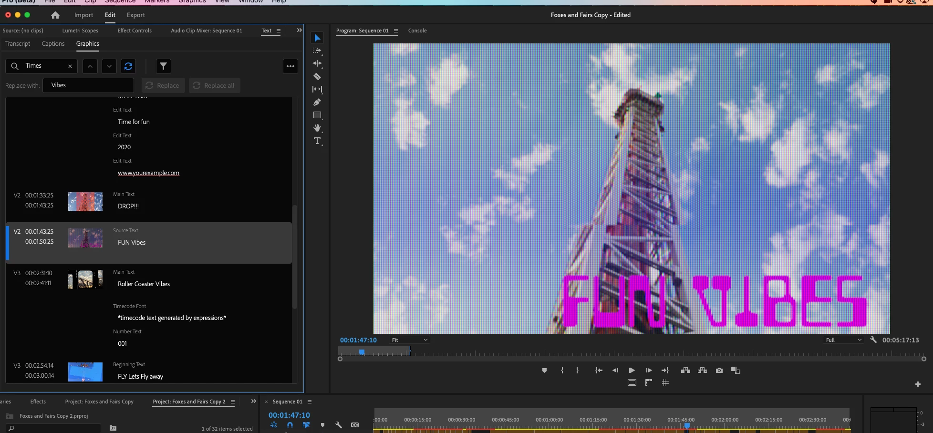Show hidden tabs in the Text panel group
Image resolution: width=933 pixels, height=433 pixels.
click(299, 30)
